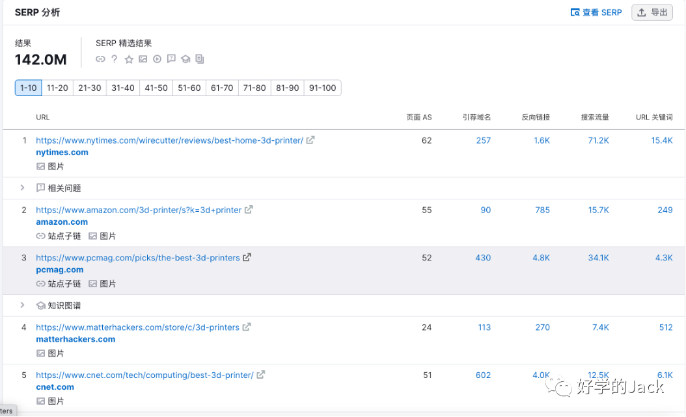The height and width of the screenshot is (417, 686).
Task: Click the knowledge graph cap icon in SERP features
Action: (185, 59)
